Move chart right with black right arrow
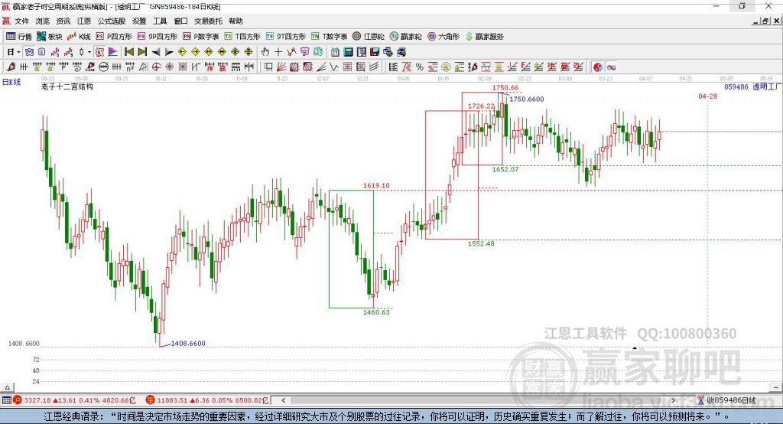The image size is (783, 424). (169, 52)
